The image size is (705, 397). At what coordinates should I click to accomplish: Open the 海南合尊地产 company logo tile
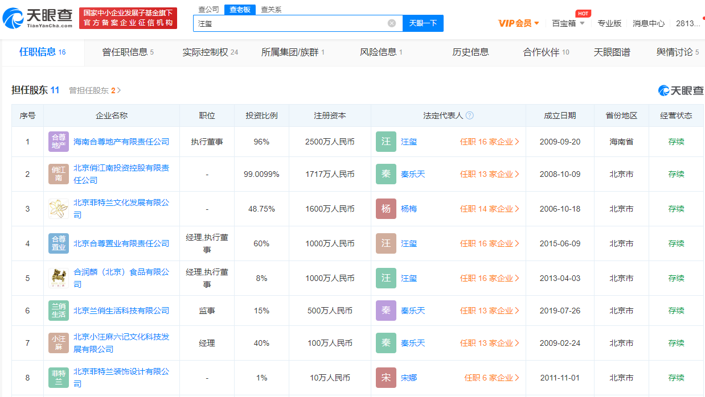(59, 142)
